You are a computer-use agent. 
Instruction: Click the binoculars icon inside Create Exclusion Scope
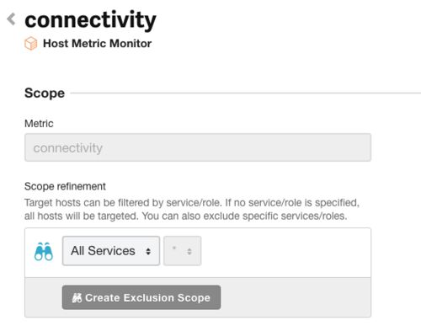tap(77, 298)
